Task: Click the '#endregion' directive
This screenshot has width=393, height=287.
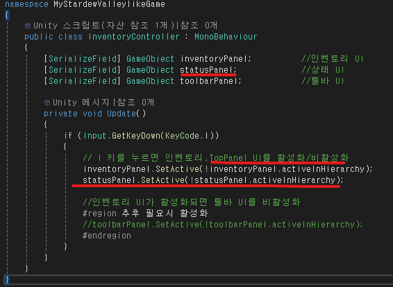Action: pos(107,236)
